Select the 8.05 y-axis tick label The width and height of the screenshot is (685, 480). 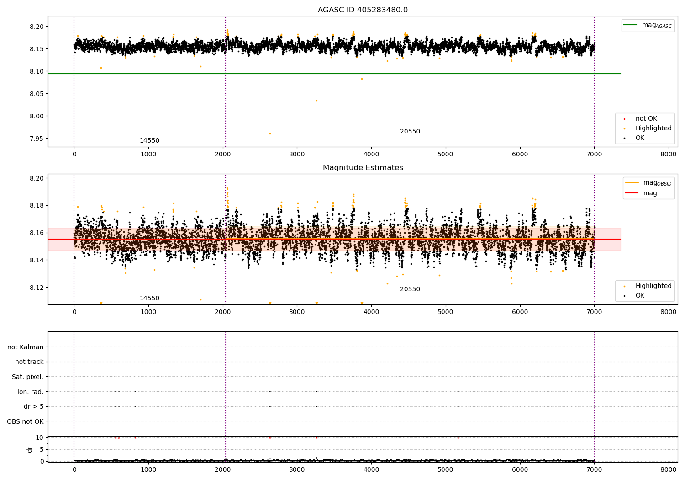[x=36, y=94]
